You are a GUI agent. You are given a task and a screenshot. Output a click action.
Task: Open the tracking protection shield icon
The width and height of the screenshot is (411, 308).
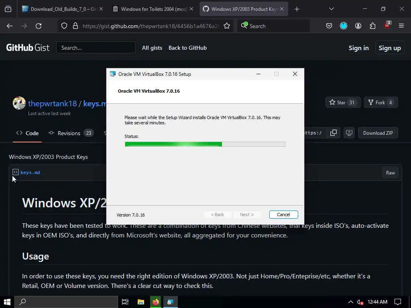pos(64,26)
